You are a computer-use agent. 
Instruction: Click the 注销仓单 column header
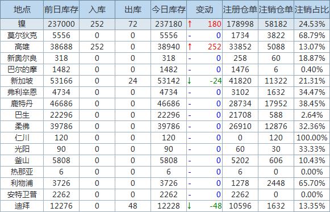[x=276, y=9]
